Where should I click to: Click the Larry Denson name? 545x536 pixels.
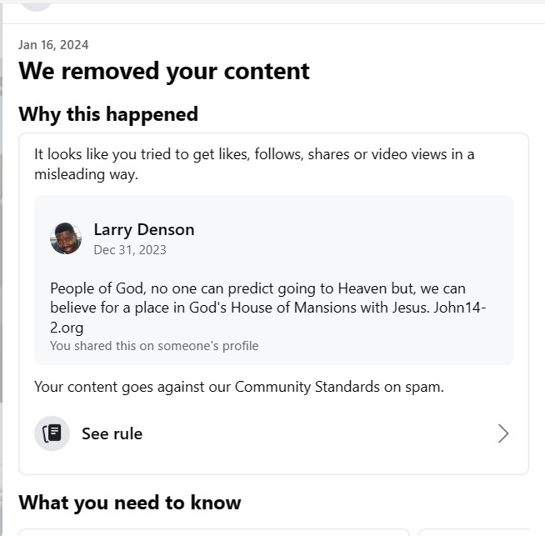144,229
